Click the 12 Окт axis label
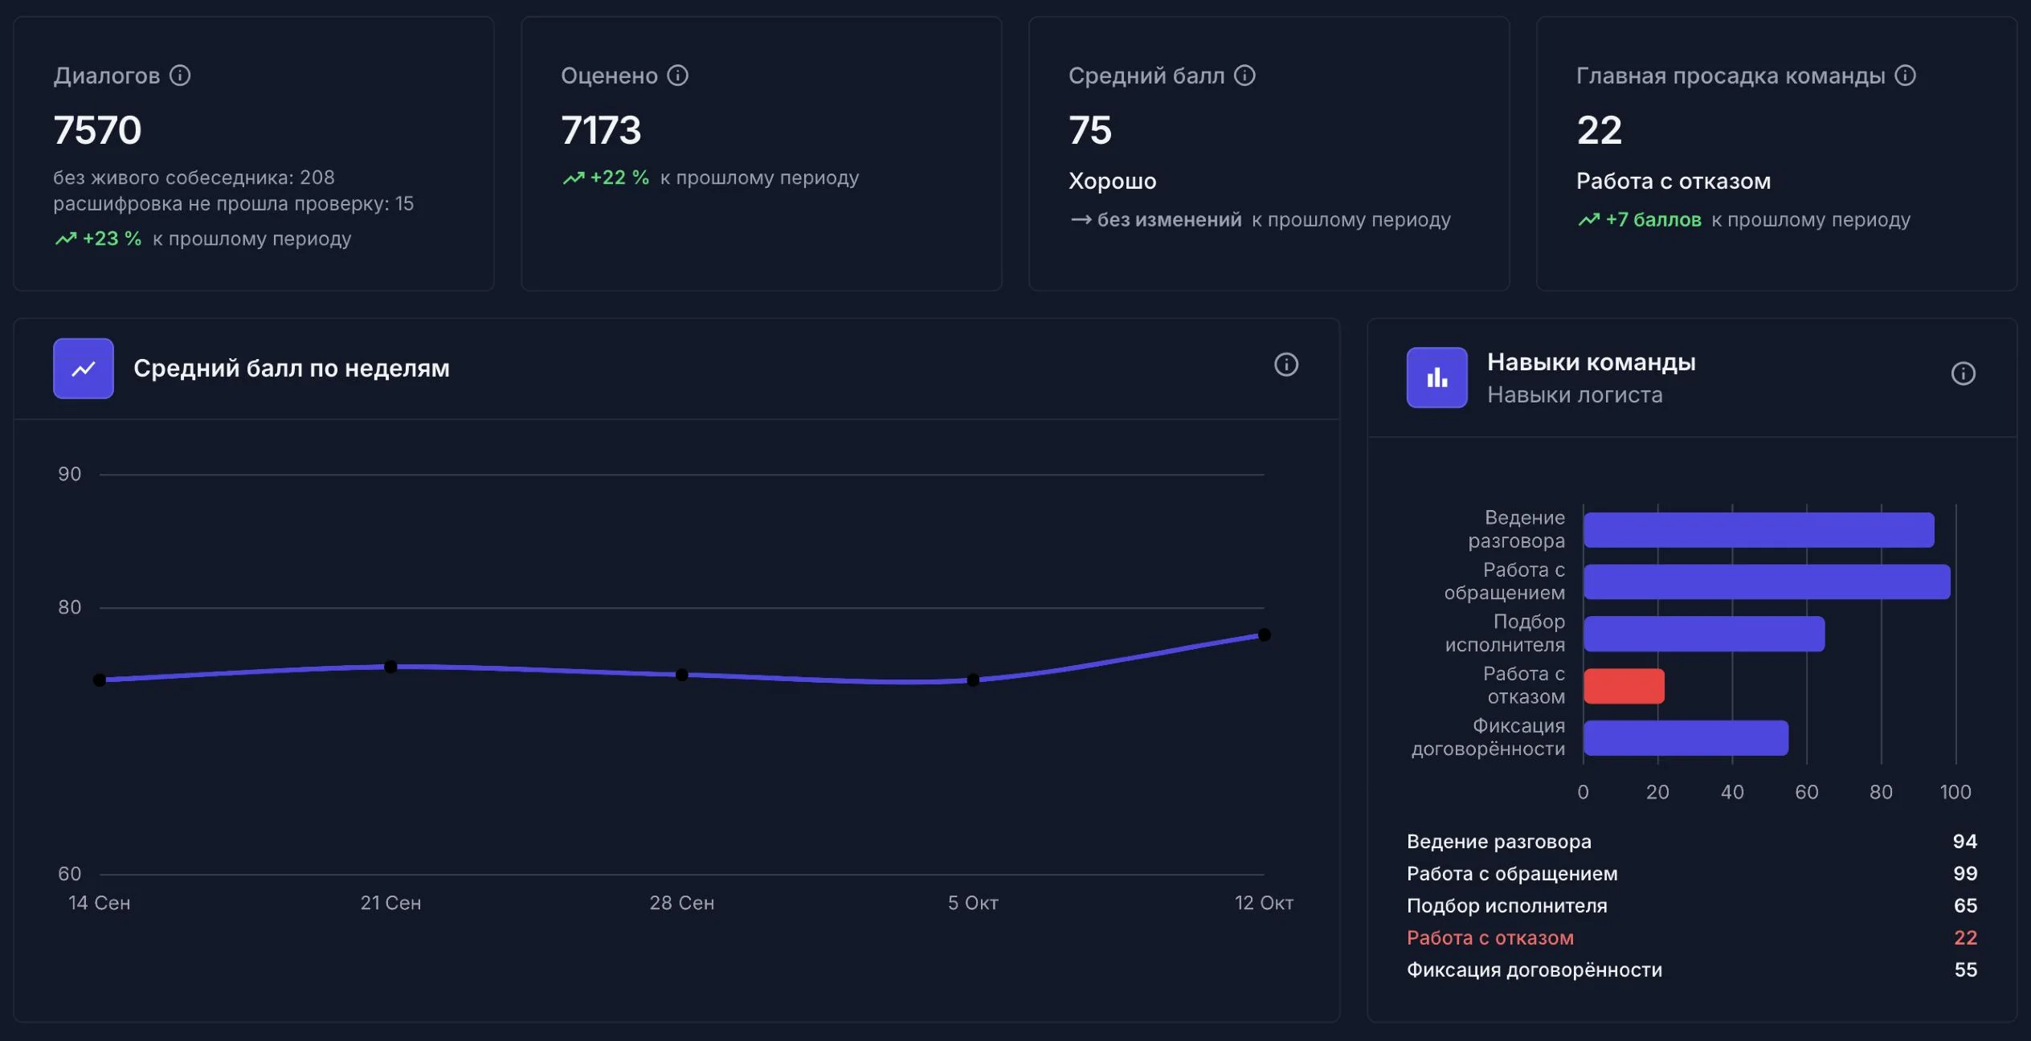 coord(1264,903)
